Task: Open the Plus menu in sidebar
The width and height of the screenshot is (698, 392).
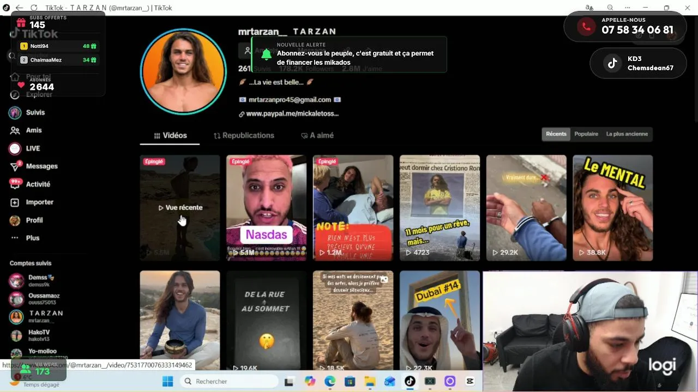Action: point(25,238)
